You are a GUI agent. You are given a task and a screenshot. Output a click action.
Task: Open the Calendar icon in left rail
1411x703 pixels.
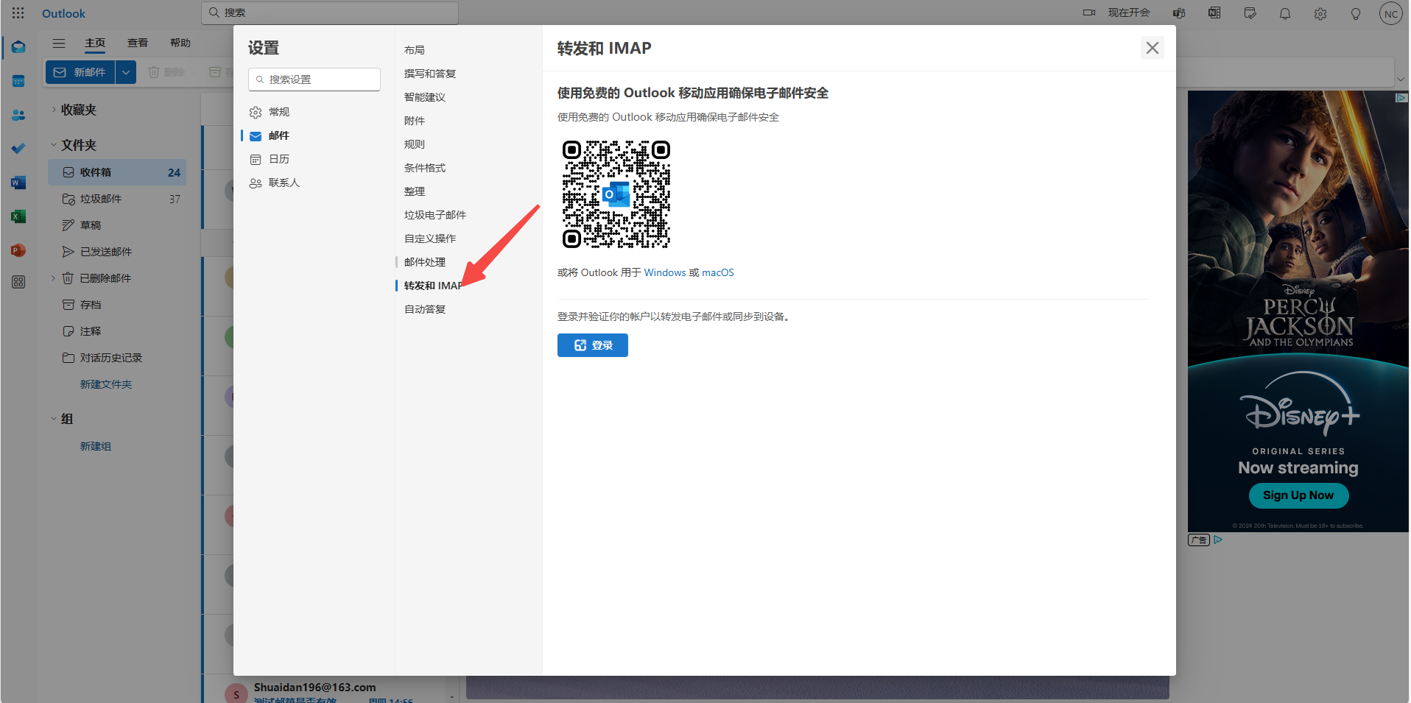[18, 81]
